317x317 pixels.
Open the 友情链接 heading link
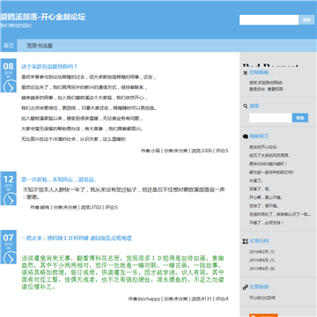[259, 287]
